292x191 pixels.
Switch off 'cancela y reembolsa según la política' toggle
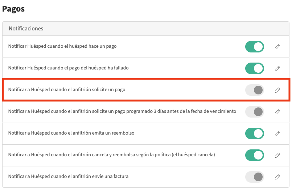coord(254,155)
